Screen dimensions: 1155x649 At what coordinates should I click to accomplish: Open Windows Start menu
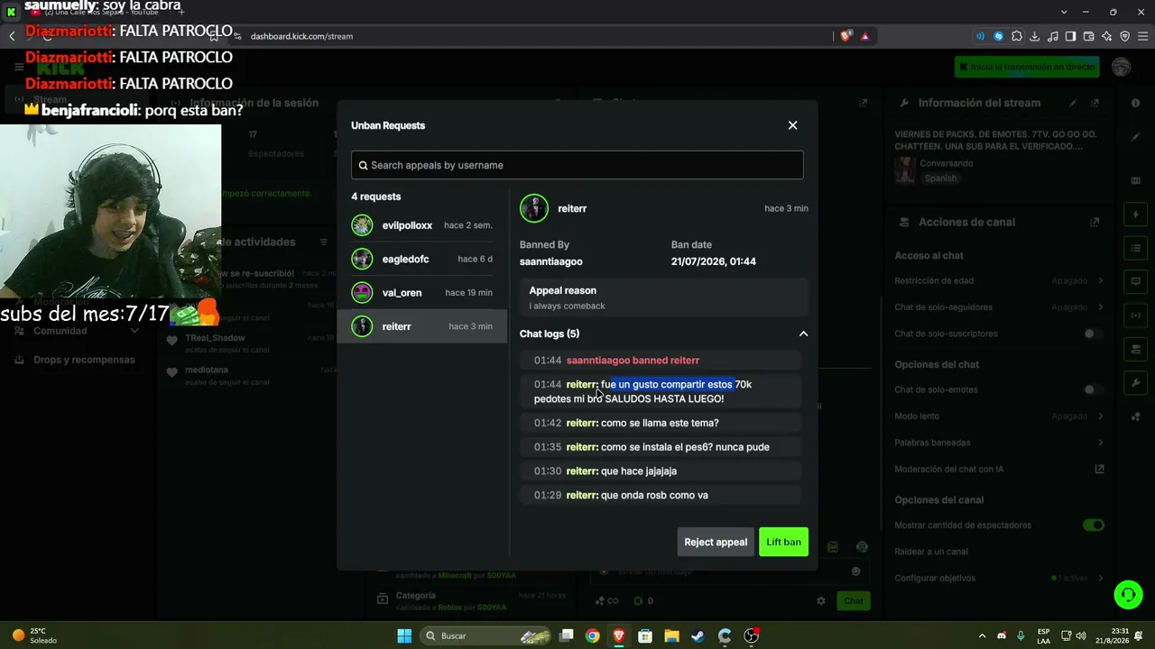coord(404,635)
